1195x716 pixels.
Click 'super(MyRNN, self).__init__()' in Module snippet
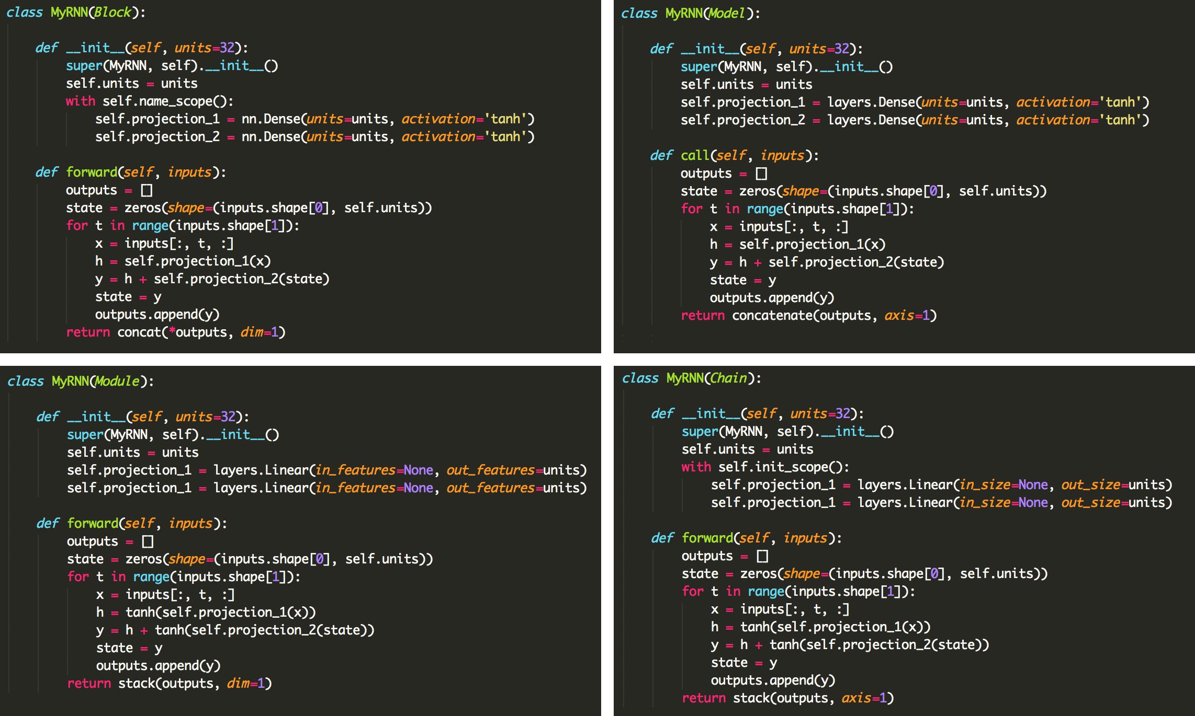click(173, 435)
